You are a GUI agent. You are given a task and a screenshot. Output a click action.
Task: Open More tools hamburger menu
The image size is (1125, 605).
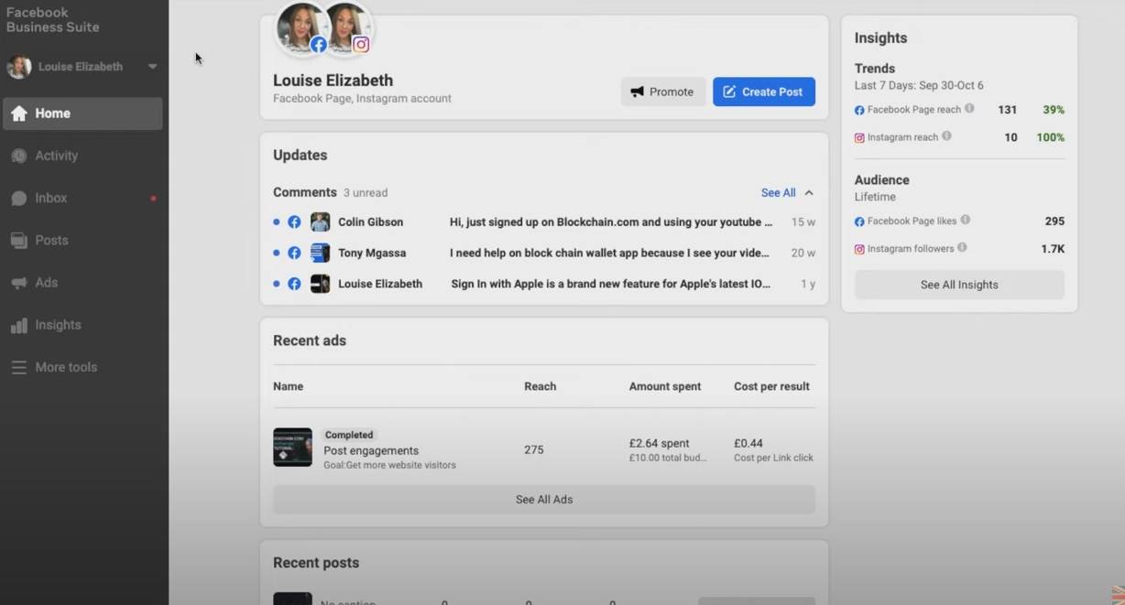19,368
